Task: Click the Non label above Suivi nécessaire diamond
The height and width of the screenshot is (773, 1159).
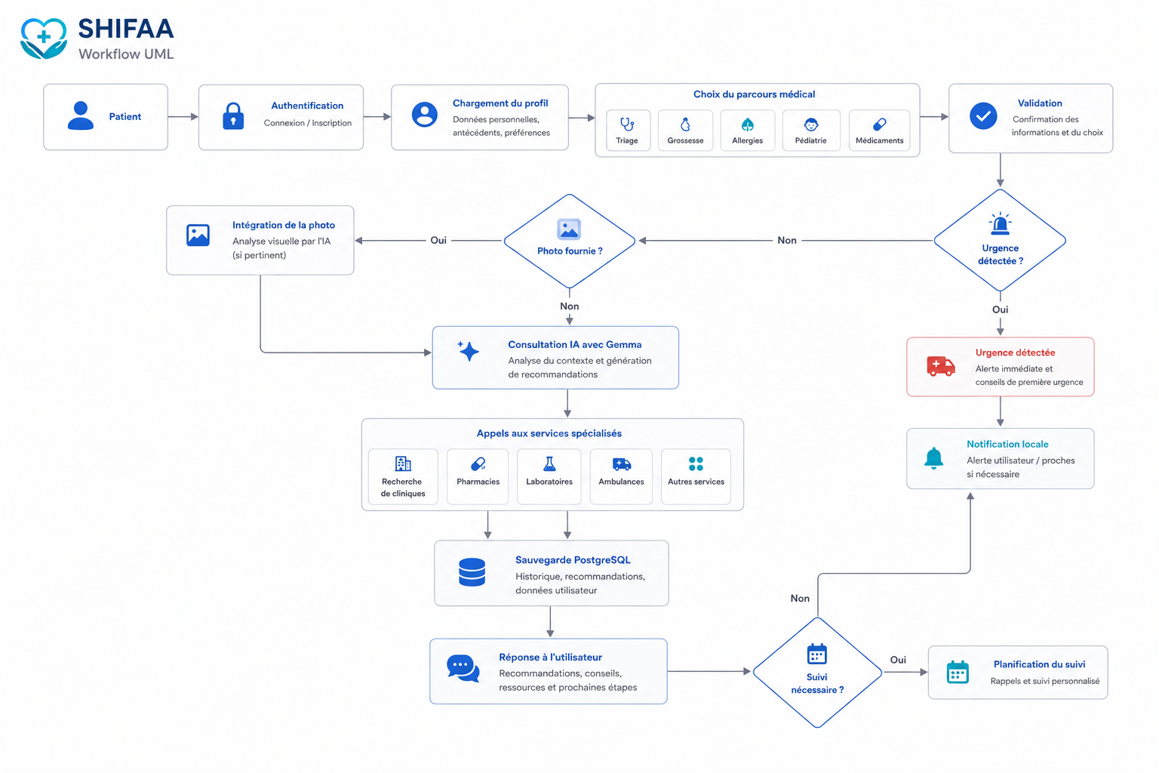Action: click(800, 599)
